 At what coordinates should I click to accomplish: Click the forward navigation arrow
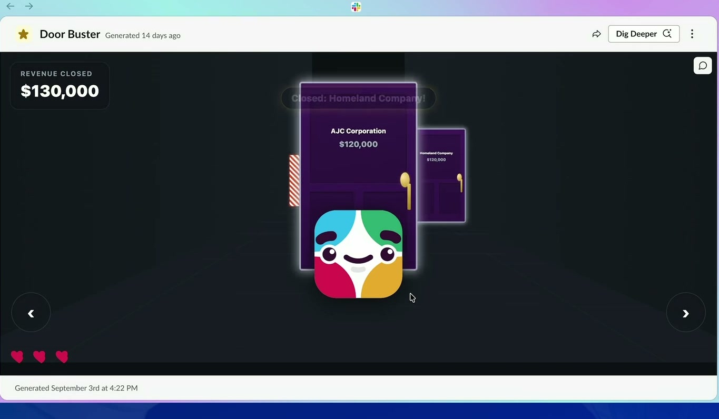click(x=29, y=6)
